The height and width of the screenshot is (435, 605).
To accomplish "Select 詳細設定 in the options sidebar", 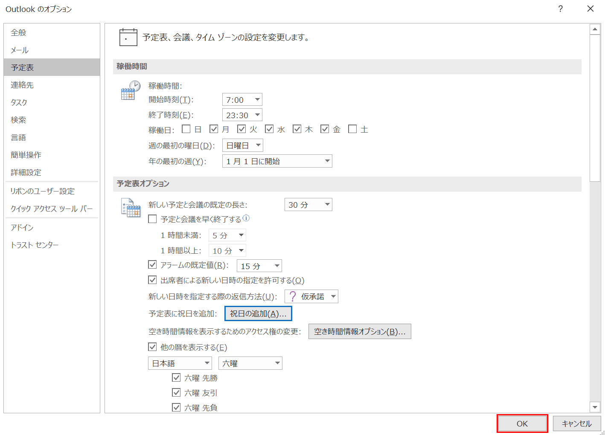I will point(52,172).
